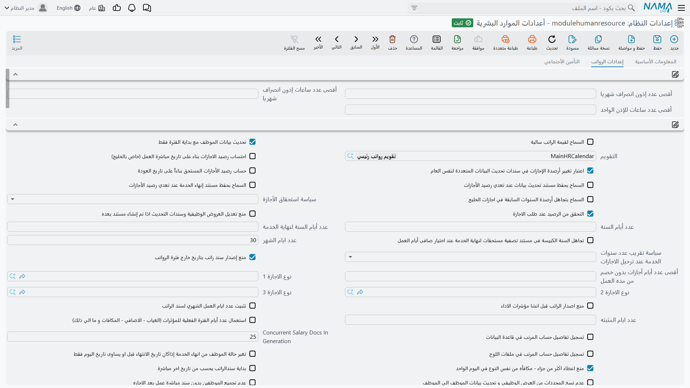Viewport: 690px width, 388px height.
Task: Uncheck التحقق من الرصيد عند طلب الاجازة
Action: click(x=590, y=214)
